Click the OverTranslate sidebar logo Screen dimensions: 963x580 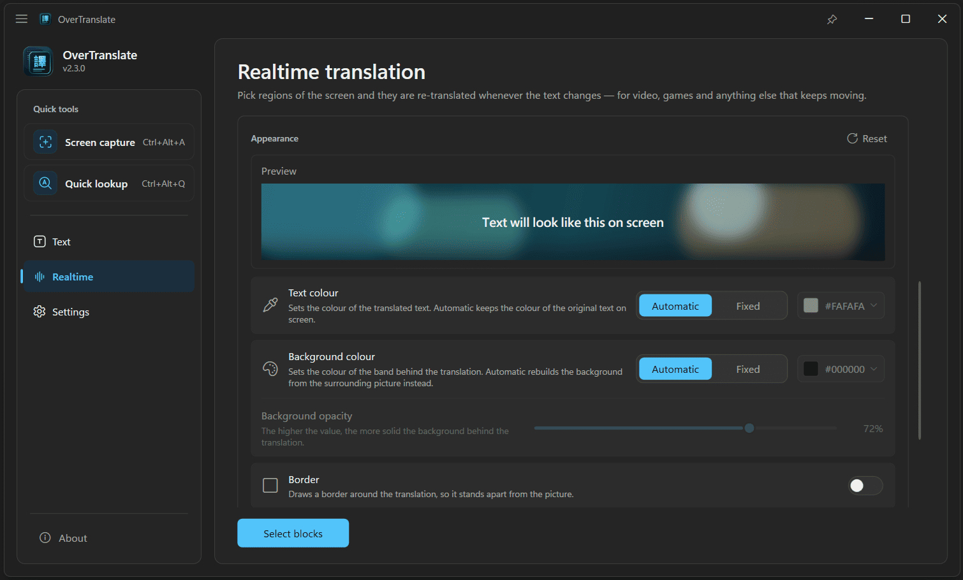(x=38, y=61)
